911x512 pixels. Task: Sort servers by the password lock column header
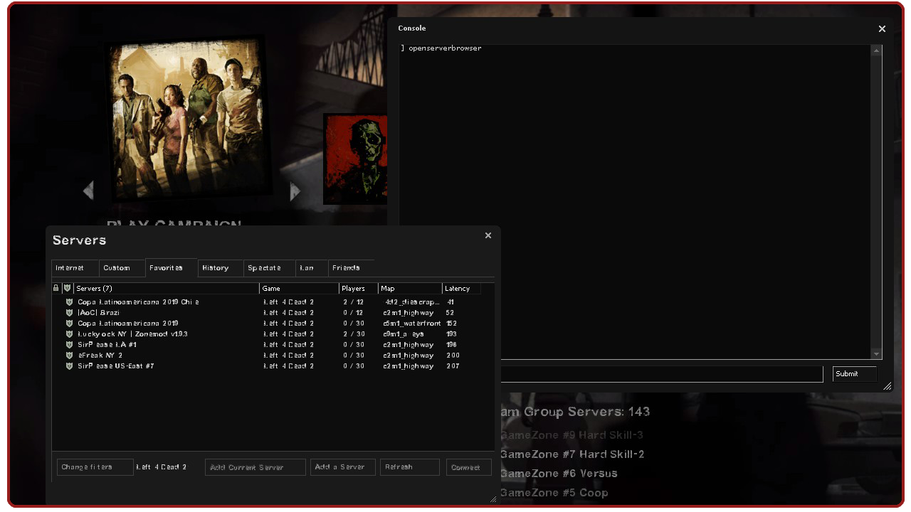56,288
